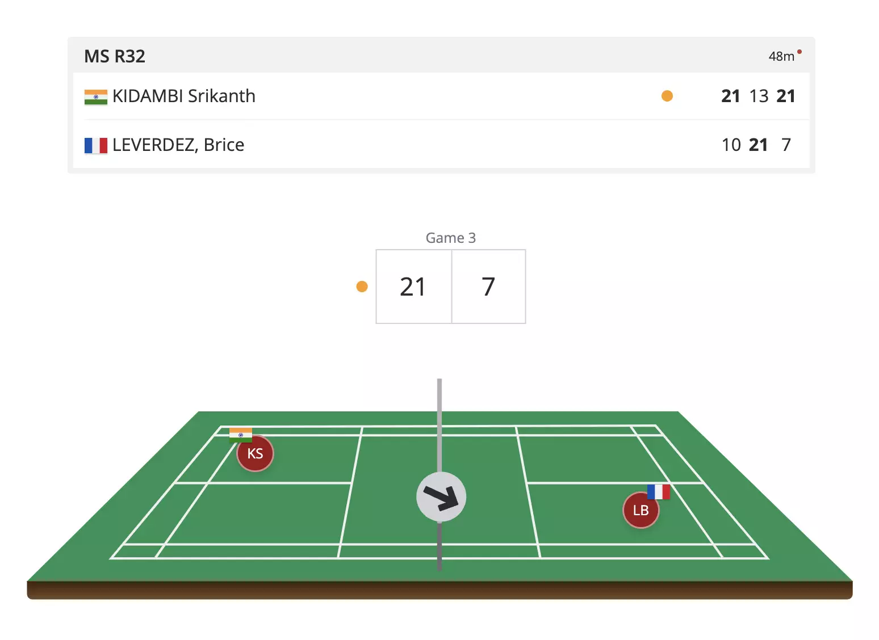
Task: Open KIDAMBI Srikanth player name
Action: (184, 96)
